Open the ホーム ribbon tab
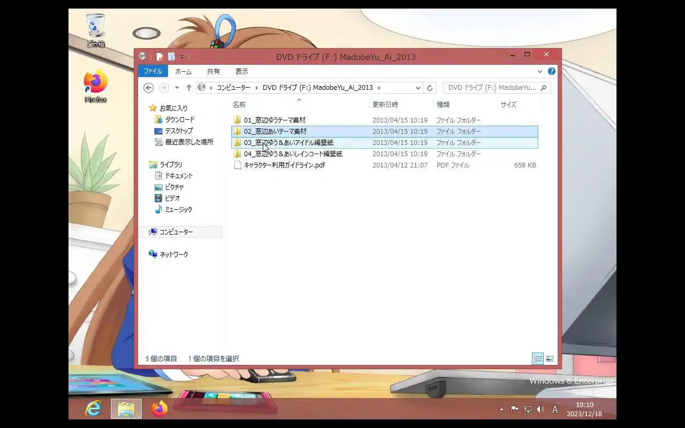Image resolution: width=685 pixels, height=428 pixels. click(183, 71)
